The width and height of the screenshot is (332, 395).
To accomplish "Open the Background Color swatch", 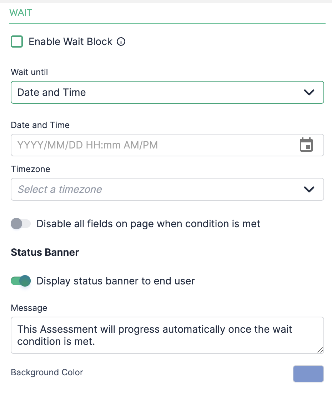I will pyautogui.click(x=308, y=374).
